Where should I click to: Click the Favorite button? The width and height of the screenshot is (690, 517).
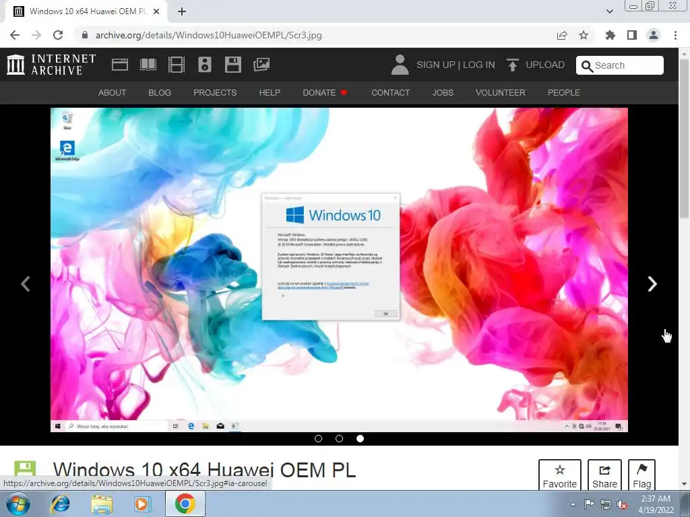pos(560,475)
